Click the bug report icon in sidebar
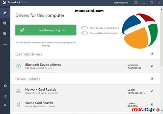This screenshot has height=114, width=163. pyautogui.click(x=5, y=105)
